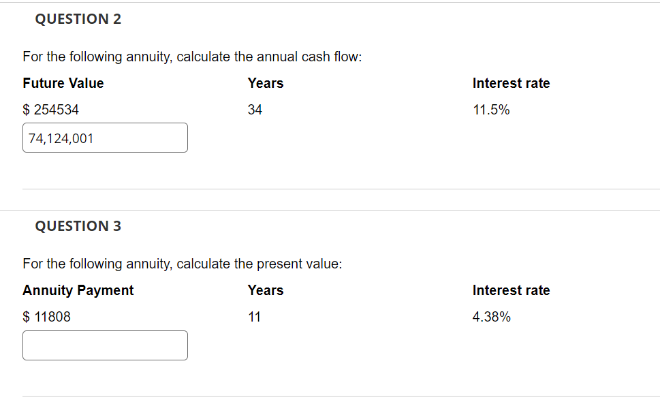Click the Years label under Question 2

point(265,83)
